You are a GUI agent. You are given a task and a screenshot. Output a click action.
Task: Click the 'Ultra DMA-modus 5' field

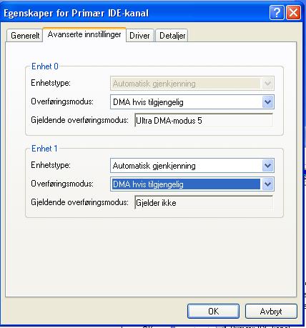204,120
